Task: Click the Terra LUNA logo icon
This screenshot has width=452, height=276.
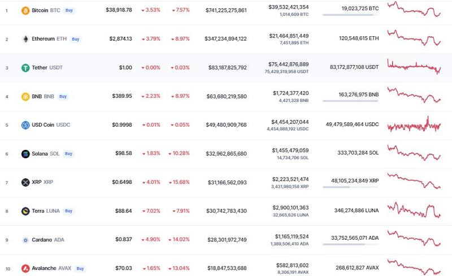Action: point(25,211)
